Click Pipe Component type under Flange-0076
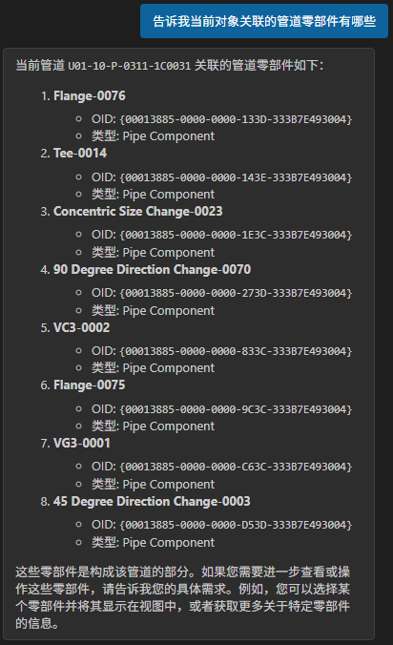 click(x=169, y=136)
